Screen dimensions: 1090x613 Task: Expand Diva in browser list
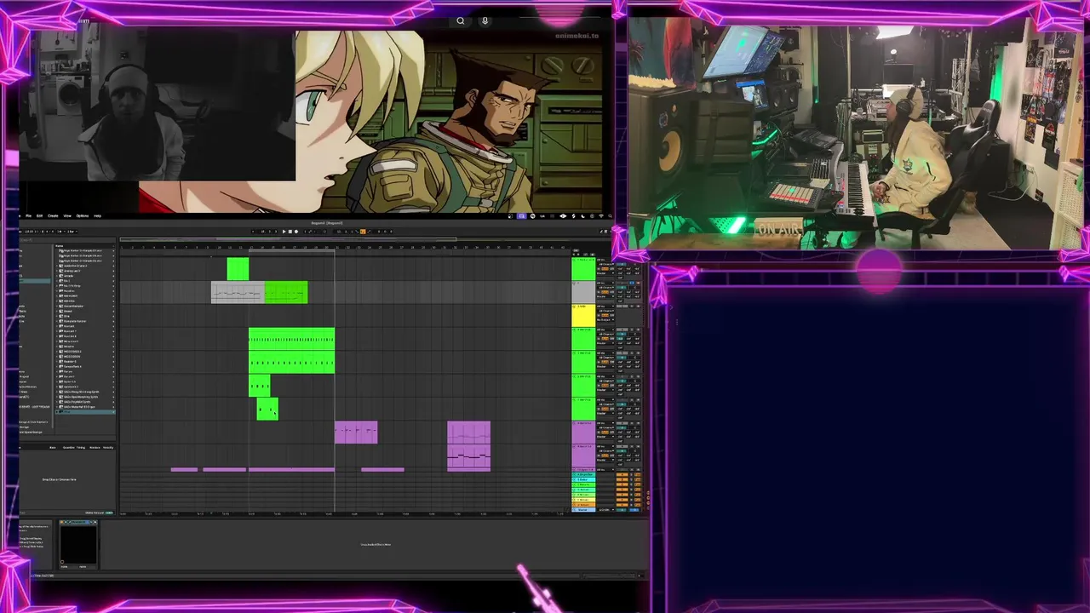click(x=57, y=316)
